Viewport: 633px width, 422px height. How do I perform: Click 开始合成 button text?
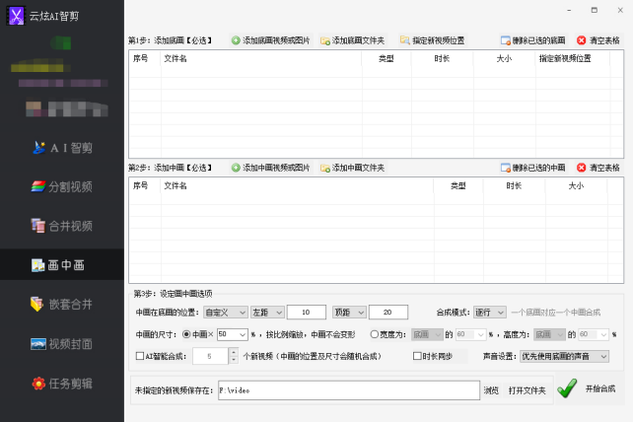tap(600, 388)
